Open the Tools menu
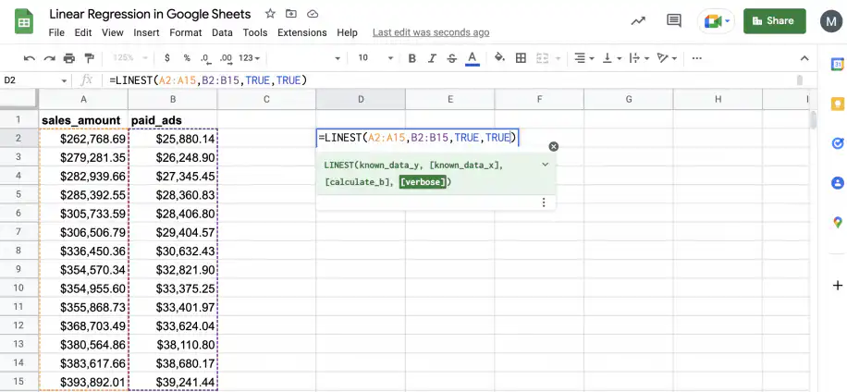Image resolution: width=847 pixels, height=392 pixels. 255,32
